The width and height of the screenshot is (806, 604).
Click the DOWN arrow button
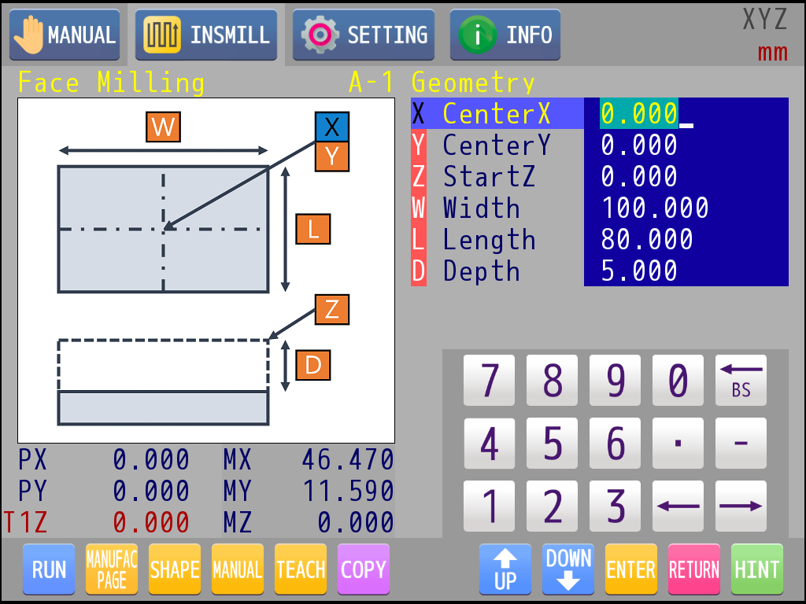pyautogui.click(x=568, y=569)
